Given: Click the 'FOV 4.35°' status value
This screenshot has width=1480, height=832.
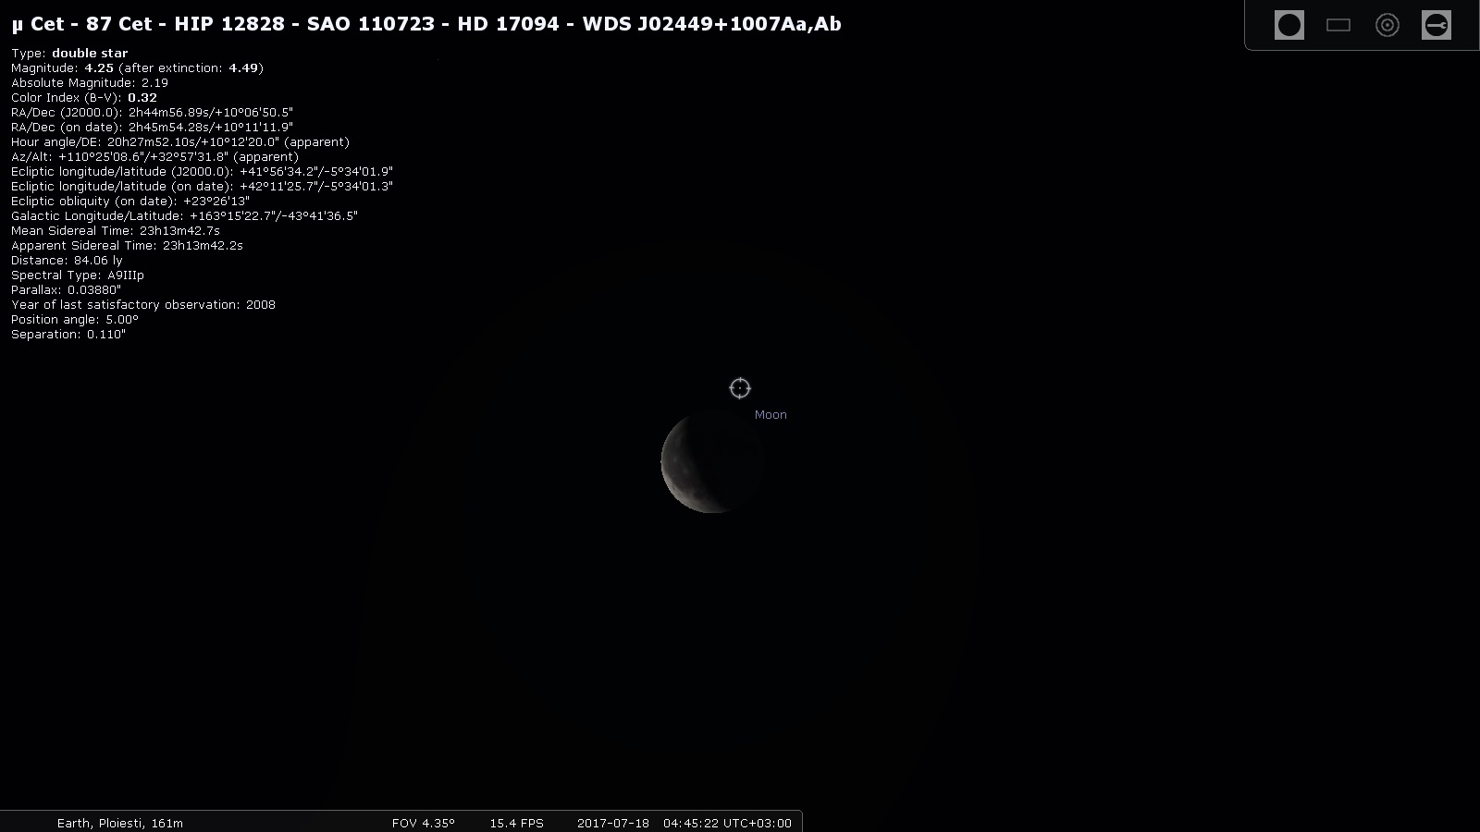Looking at the screenshot, I should [424, 823].
